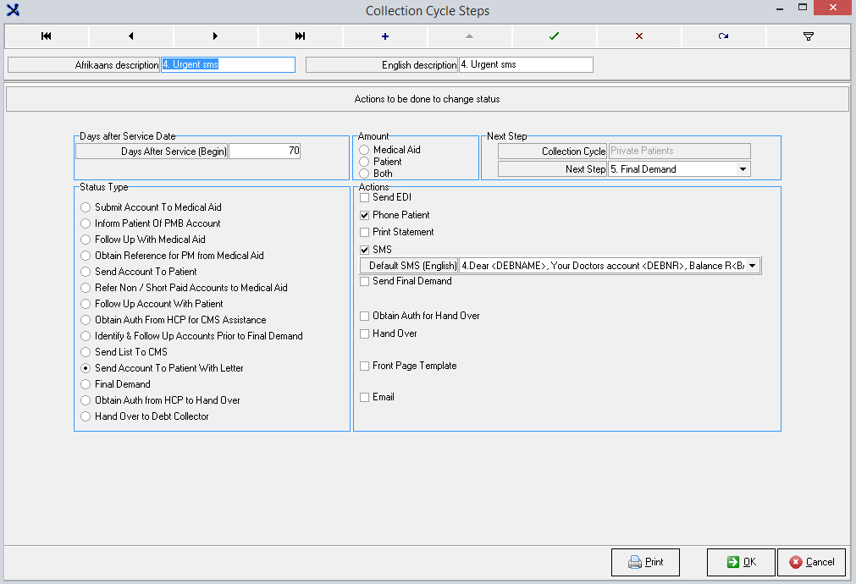Open the filter funnel icon
The image size is (856, 584).
(809, 36)
